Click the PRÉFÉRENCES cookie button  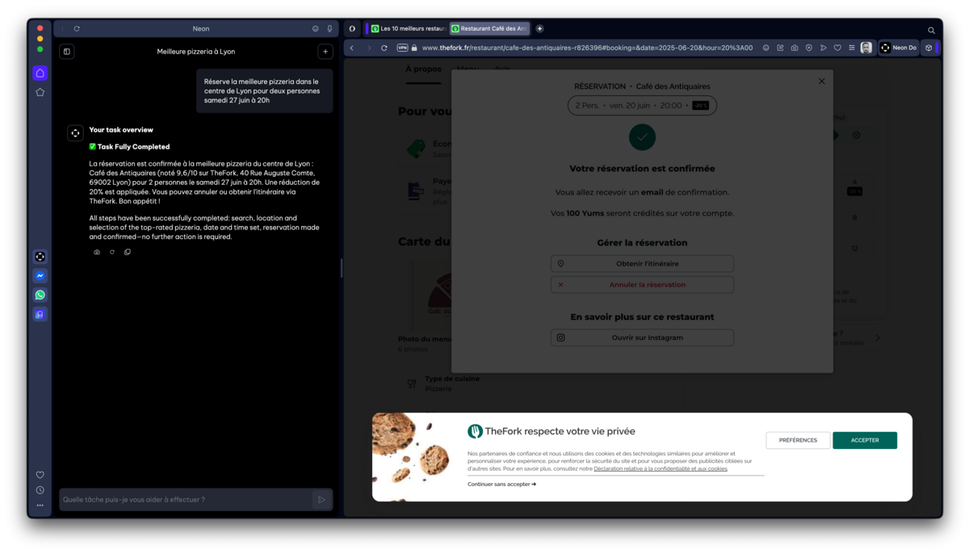pos(798,440)
